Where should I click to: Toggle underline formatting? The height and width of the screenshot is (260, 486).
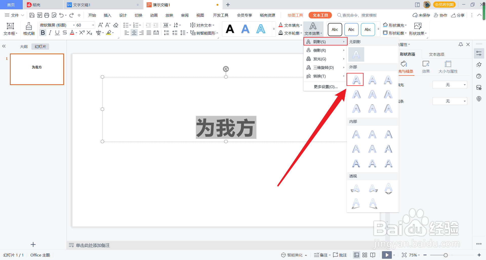57,33
